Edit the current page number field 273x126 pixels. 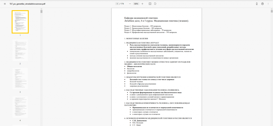[117, 4]
